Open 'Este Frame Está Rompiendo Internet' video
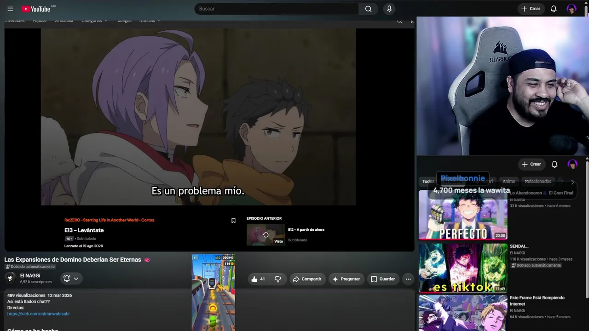 (537, 301)
